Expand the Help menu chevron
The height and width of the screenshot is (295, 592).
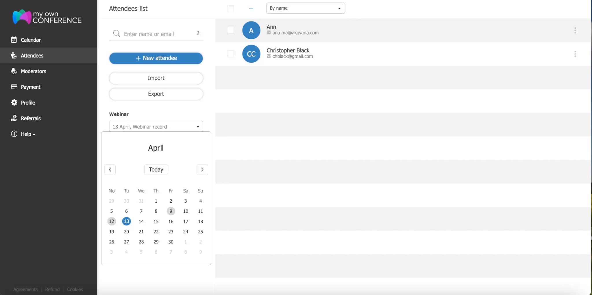[x=34, y=134]
